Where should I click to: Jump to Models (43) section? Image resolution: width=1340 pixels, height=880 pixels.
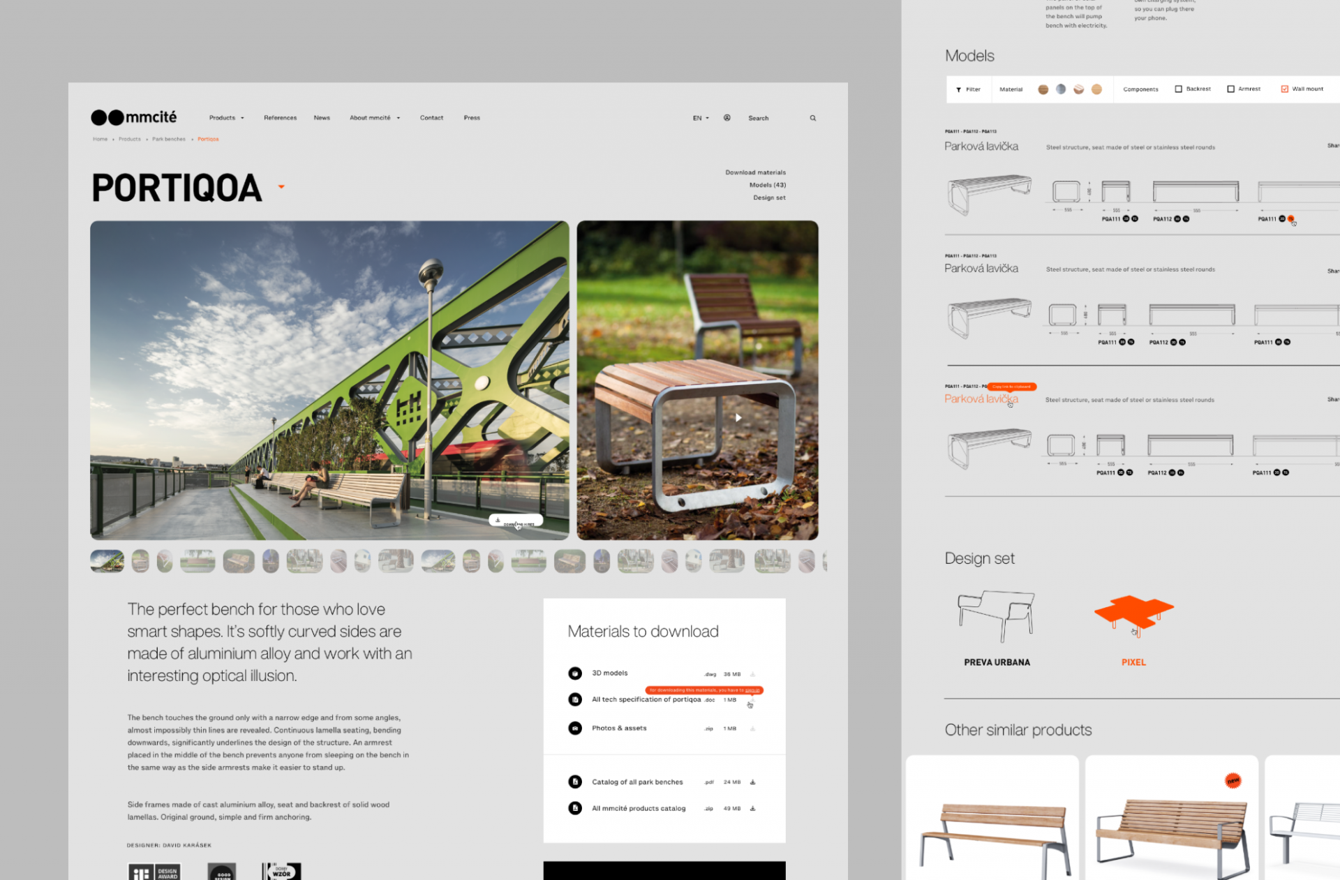[767, 185]
